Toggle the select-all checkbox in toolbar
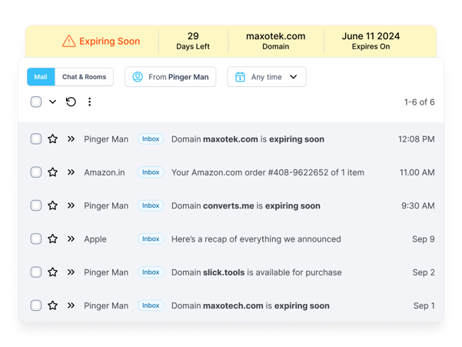The image size is (462, 347). (36, 102)
